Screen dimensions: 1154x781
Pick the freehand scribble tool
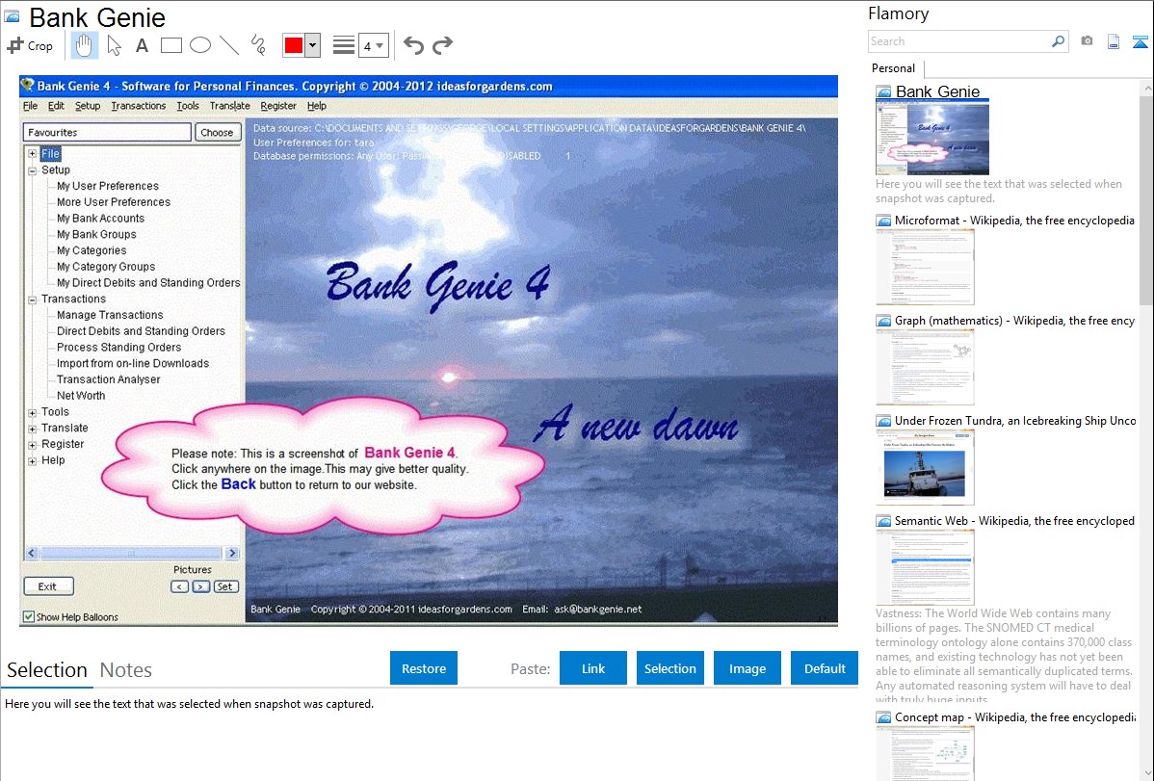[x=258, y=45]
